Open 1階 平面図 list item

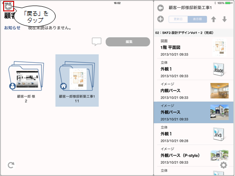194,48
